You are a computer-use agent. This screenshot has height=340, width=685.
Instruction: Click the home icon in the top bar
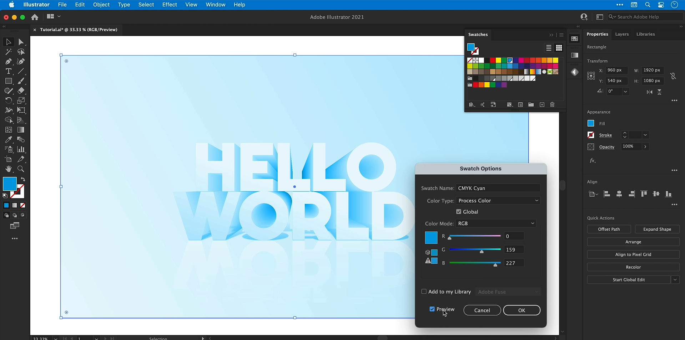35,17
